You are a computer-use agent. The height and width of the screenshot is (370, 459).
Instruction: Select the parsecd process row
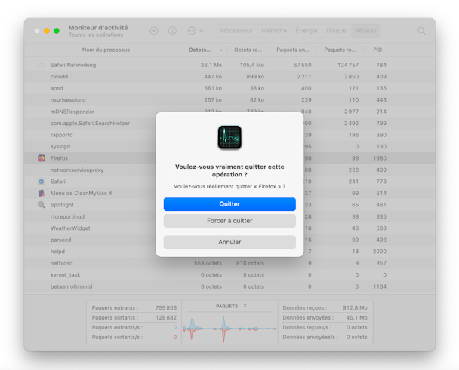click(229, 240)
